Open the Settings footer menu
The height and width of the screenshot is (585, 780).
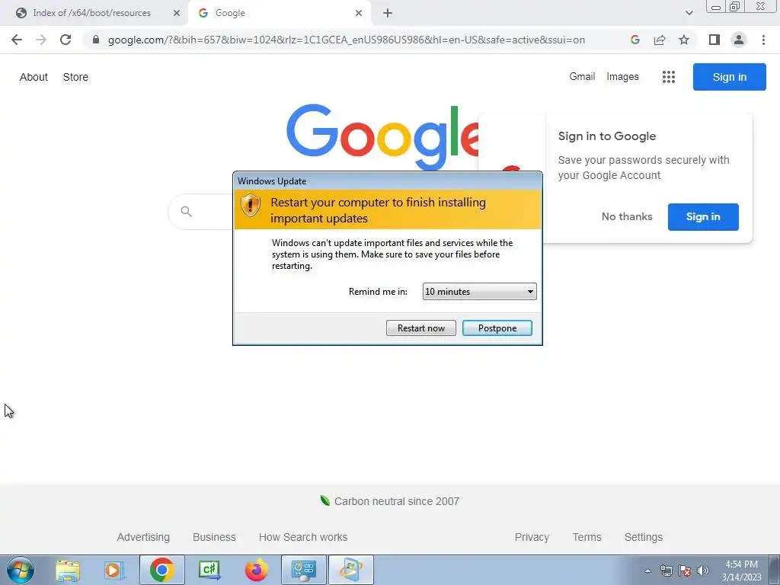pyautogui.click(x=643, y=537)
